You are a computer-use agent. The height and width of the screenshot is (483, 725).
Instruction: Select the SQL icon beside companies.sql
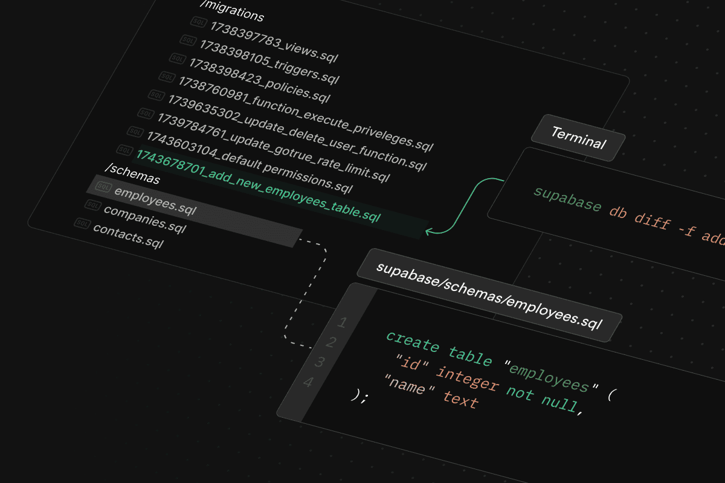(x=92, y=205)
